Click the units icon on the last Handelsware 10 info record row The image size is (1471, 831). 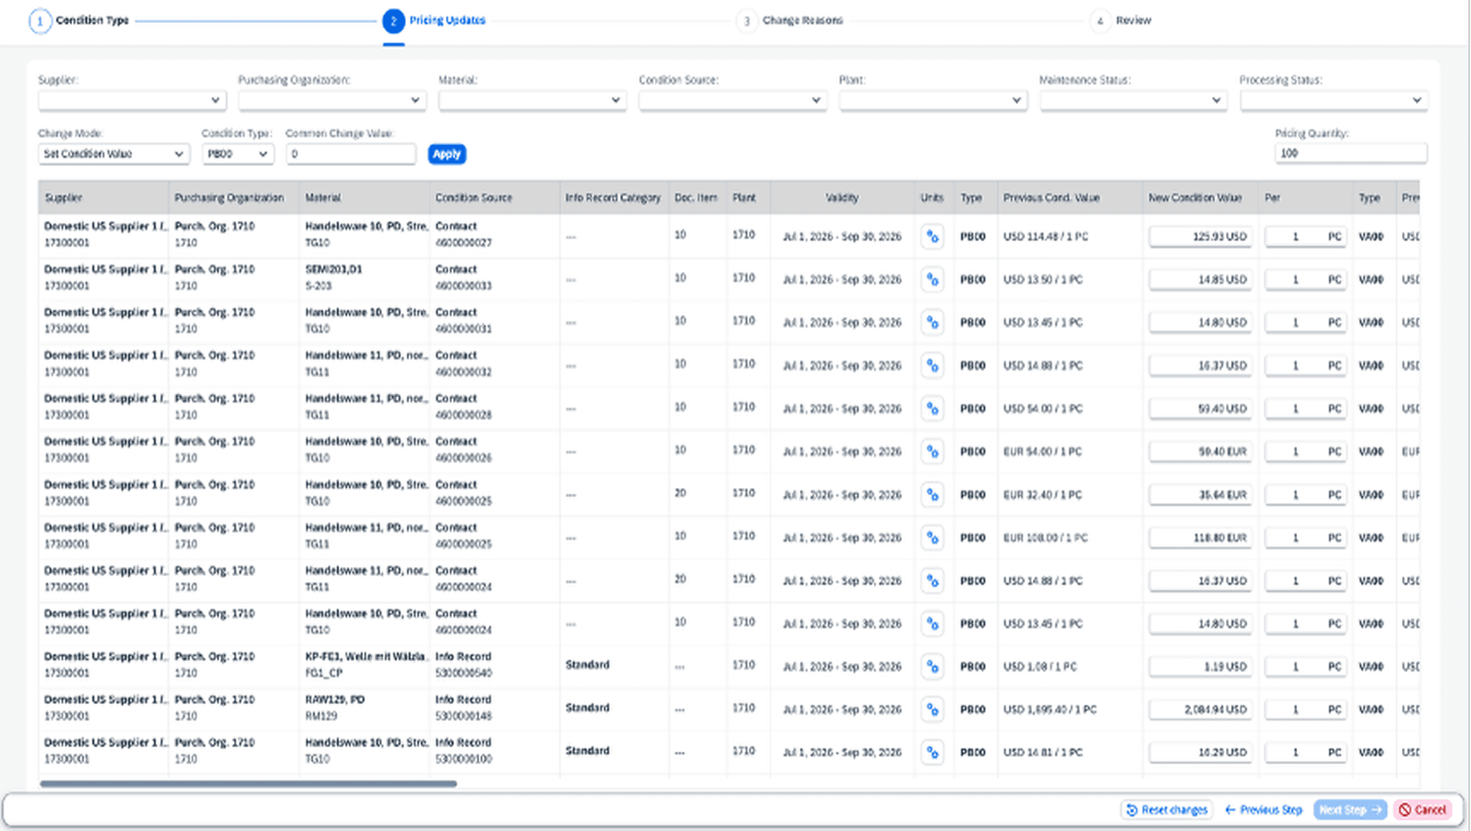click(x=932, y=752)
